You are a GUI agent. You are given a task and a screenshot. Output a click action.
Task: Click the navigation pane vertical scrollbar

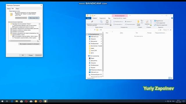103,53
